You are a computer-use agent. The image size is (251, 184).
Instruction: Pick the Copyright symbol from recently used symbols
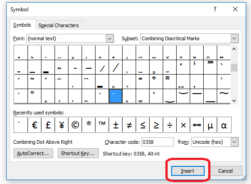[x=75, y=125]
